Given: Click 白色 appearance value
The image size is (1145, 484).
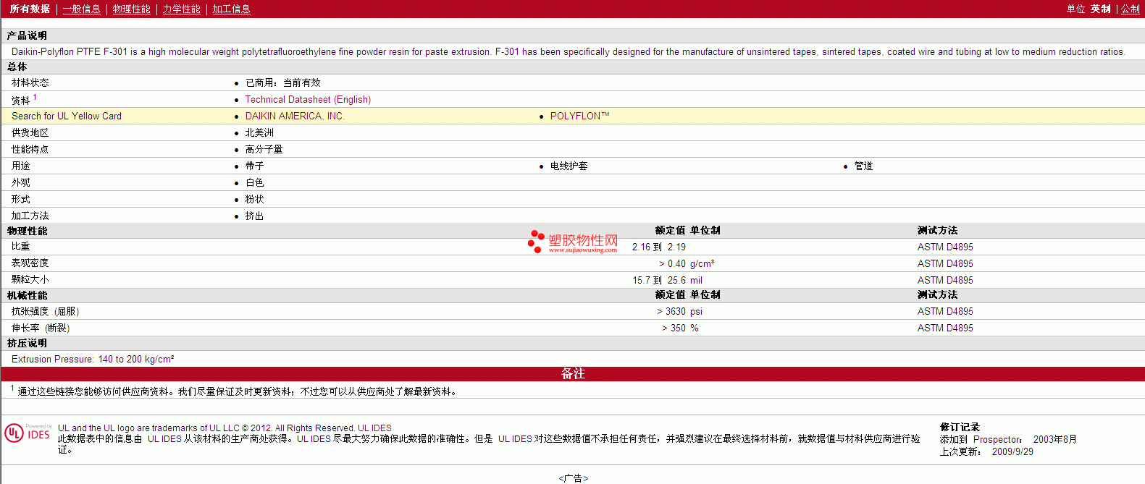Looking at the screenshot, I should 254,182.
